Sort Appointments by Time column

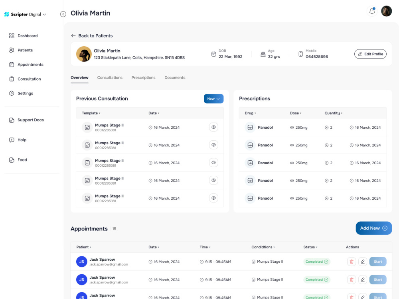205,247
